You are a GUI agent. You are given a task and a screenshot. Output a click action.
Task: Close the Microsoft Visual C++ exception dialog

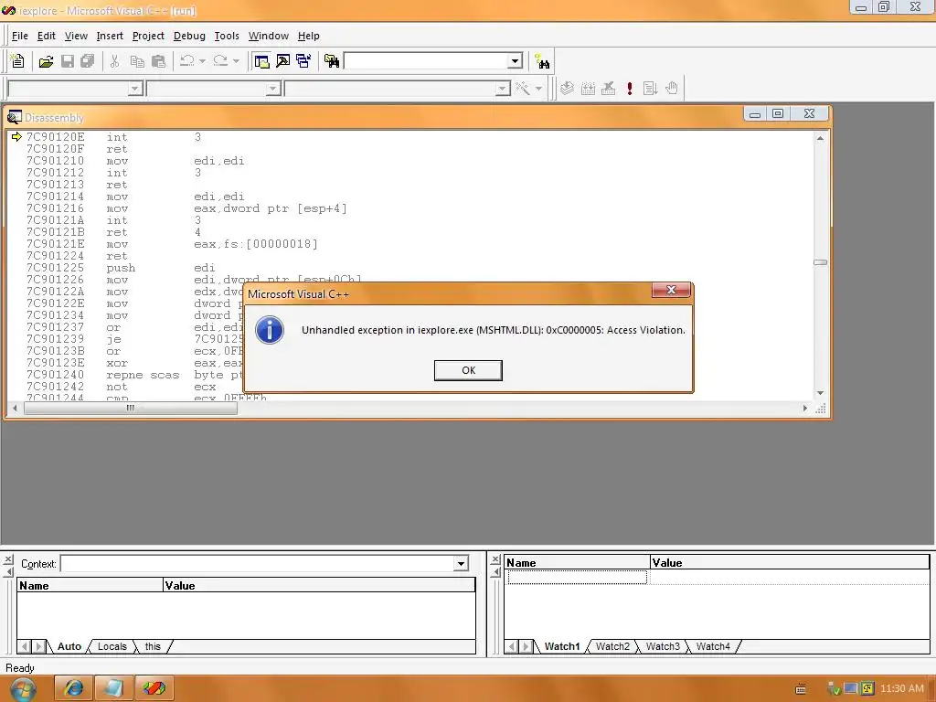671,290
